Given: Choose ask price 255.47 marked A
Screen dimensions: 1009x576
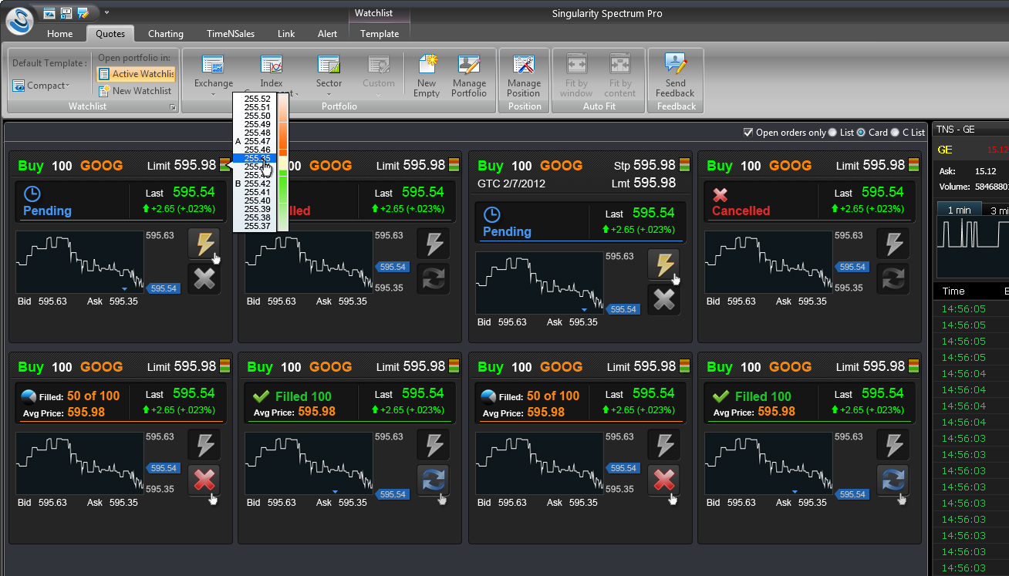Looking at the screenshot, I should [x=257, y=141].
